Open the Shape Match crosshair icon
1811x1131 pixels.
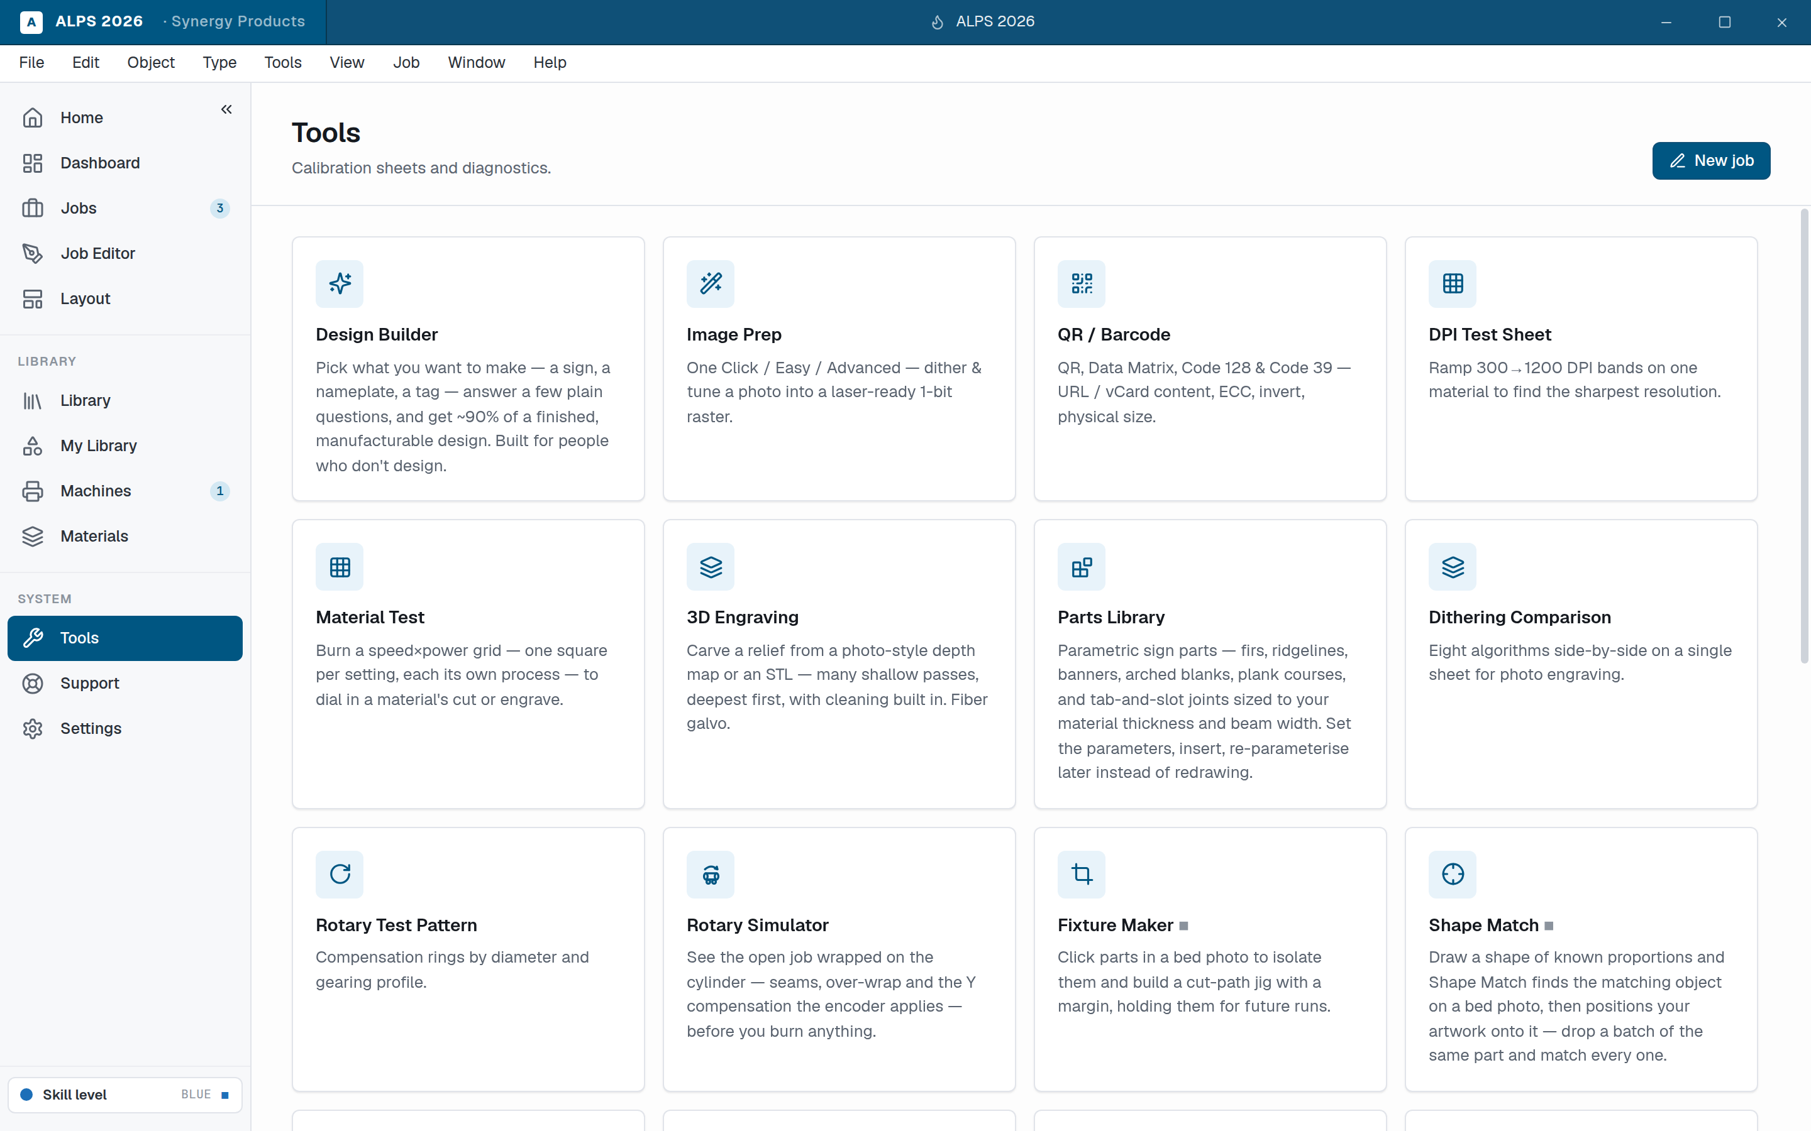coord(1453,873)
